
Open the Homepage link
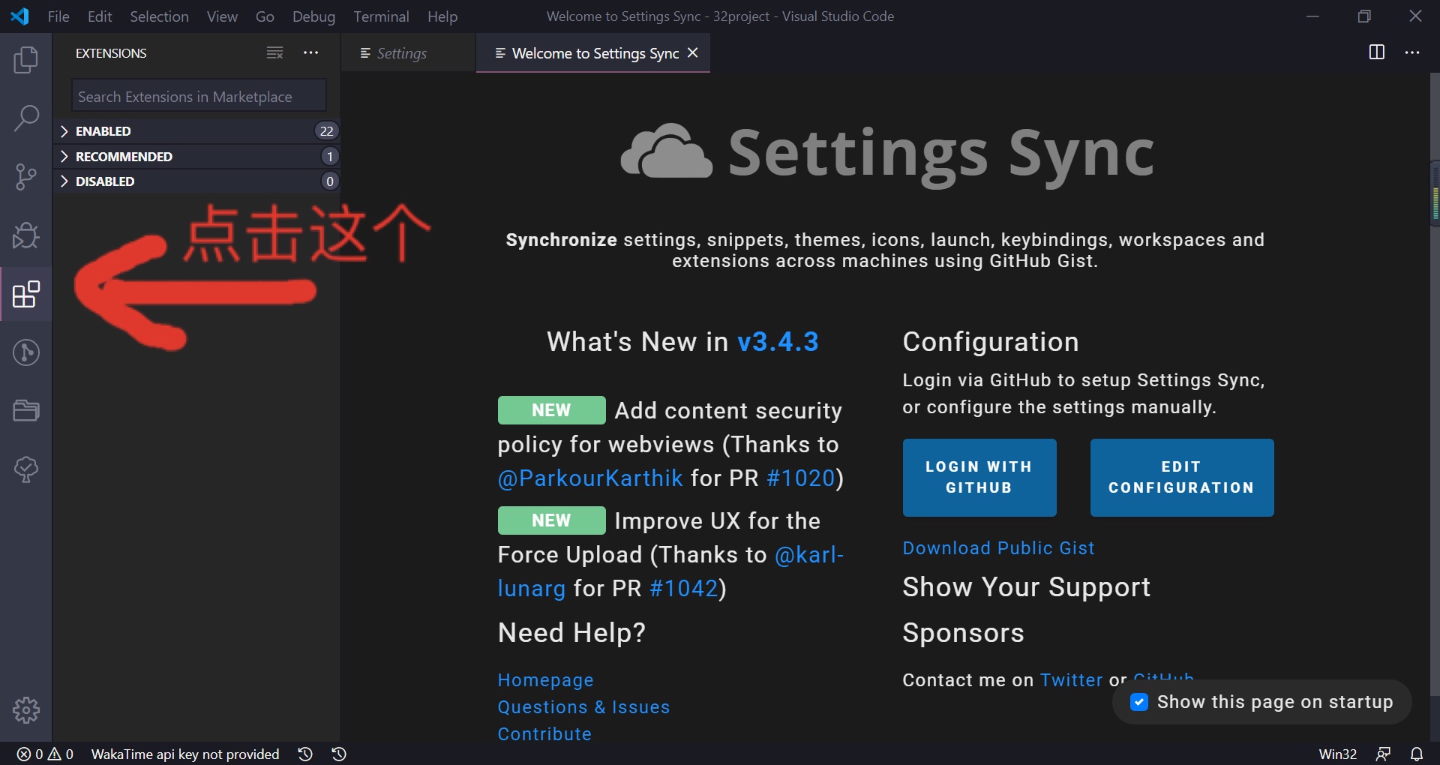[545, 680]
